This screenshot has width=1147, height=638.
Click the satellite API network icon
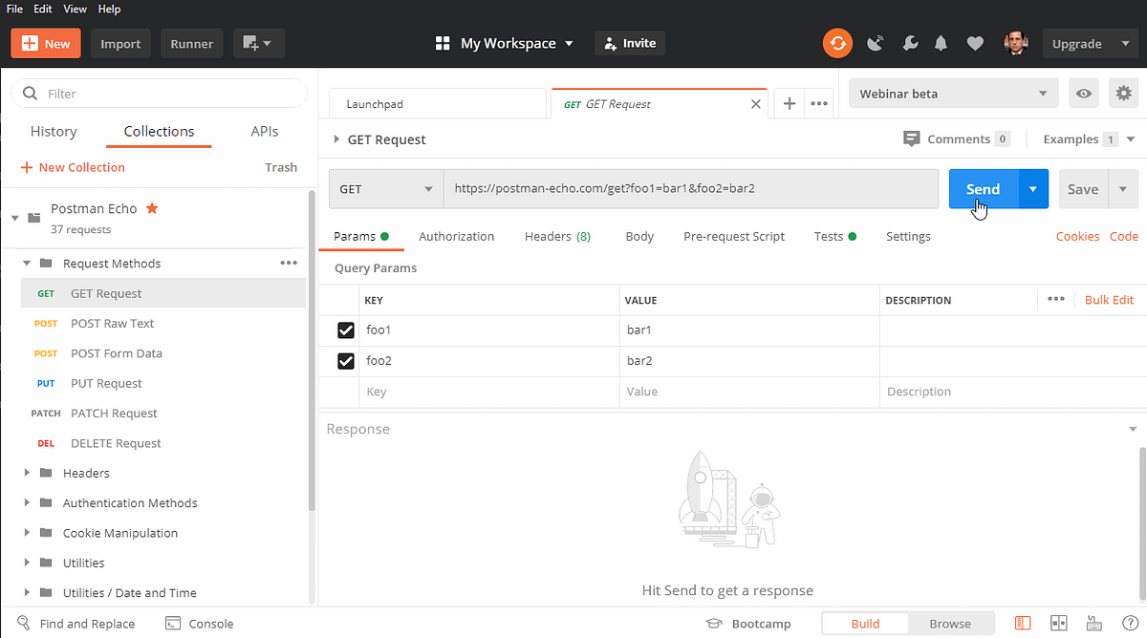click(x=876, y=43)
